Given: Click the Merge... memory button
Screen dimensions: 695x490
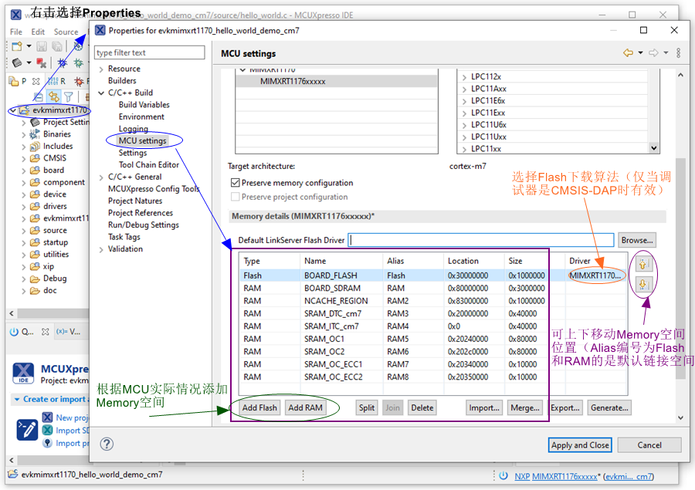Looking at the screenshot, I should (x=525, y=407).
